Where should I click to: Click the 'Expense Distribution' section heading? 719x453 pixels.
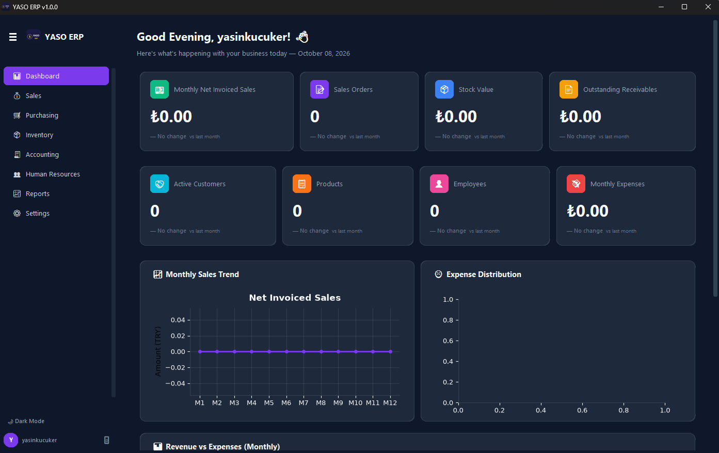click(484, 274)
